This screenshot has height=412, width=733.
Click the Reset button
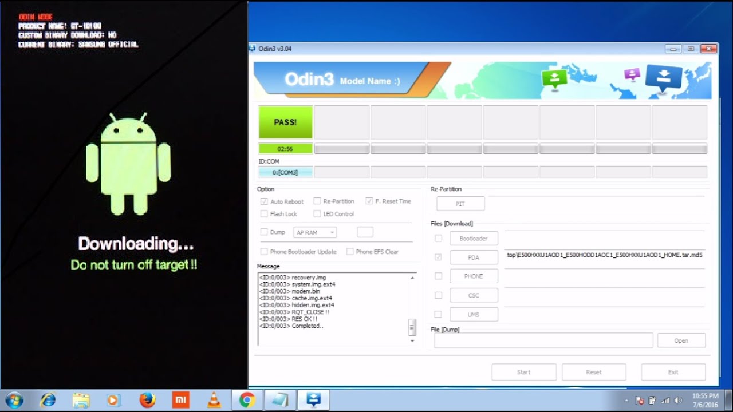(594, 372)
